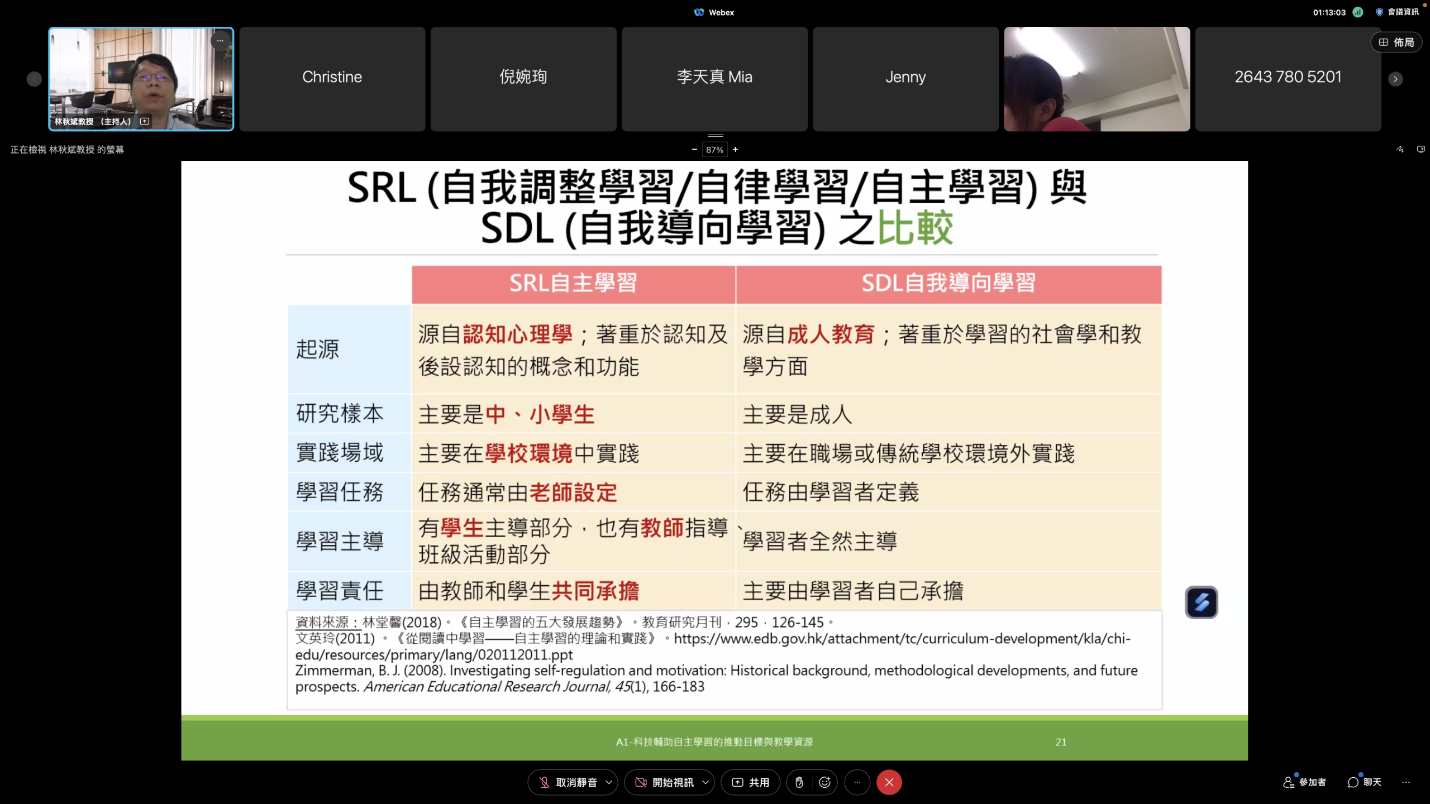Open the more options ellipsis in toolbar
Image resolution: width=1430 pixels, height=804 pixels.
click(857, 782)
